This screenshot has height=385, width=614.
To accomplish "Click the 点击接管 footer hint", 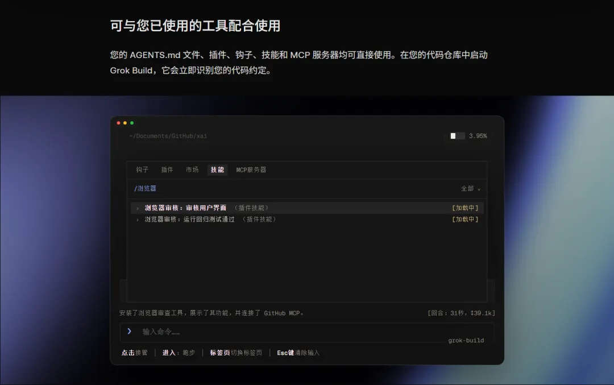I will tap(134, 353).
